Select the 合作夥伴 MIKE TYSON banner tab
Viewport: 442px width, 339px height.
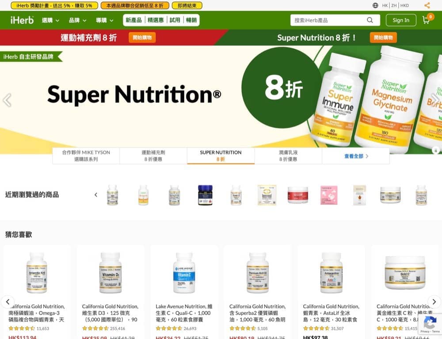pyautogui.click(x=86, y=156)
